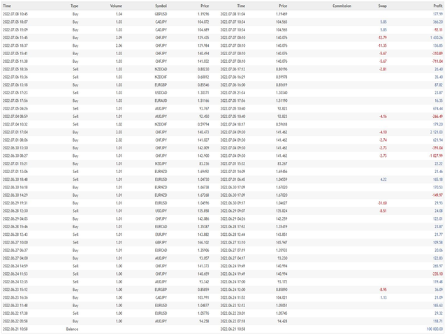447x335 pixels.
Task: Select close time 2022.07.06 17:12
Action: [233, 69]
